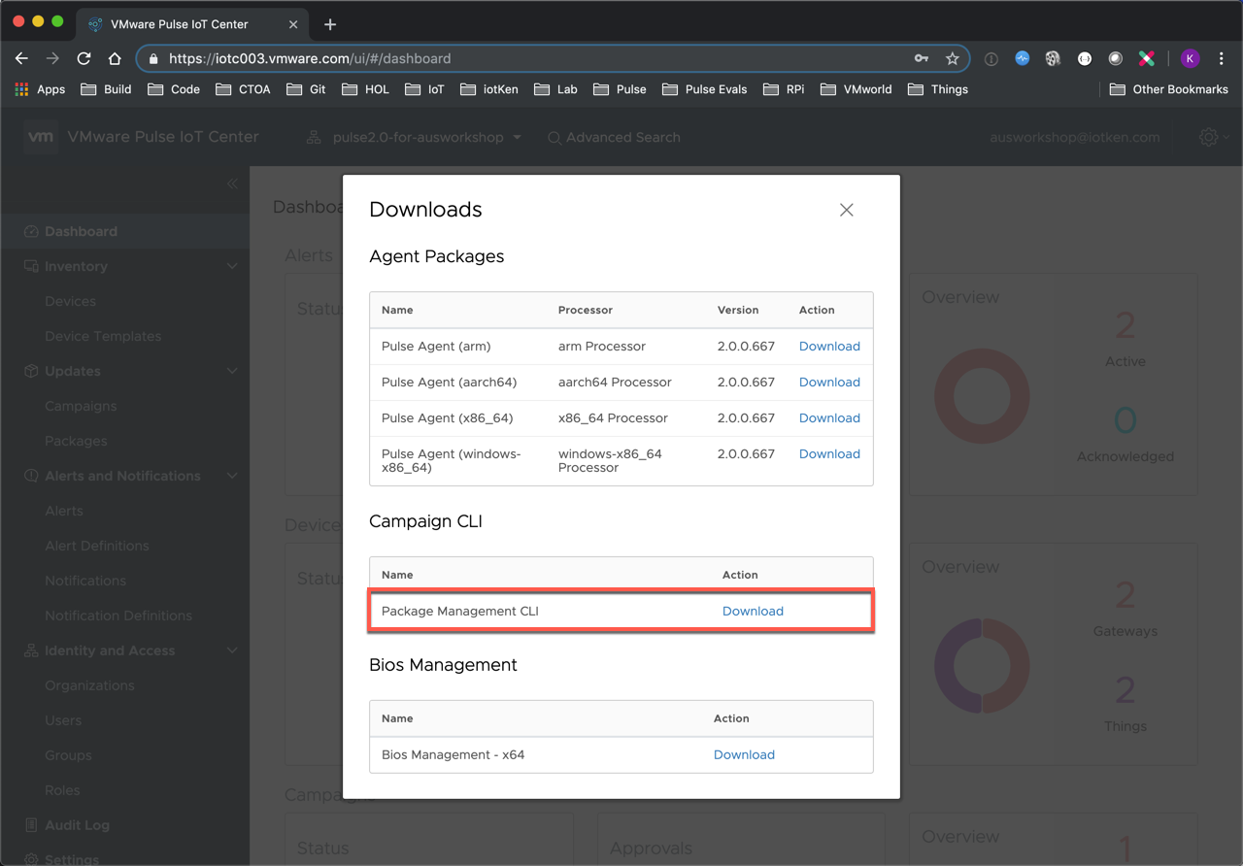Open Organizations in the sidebar
Screen dimensions: 1243x866
89,685
